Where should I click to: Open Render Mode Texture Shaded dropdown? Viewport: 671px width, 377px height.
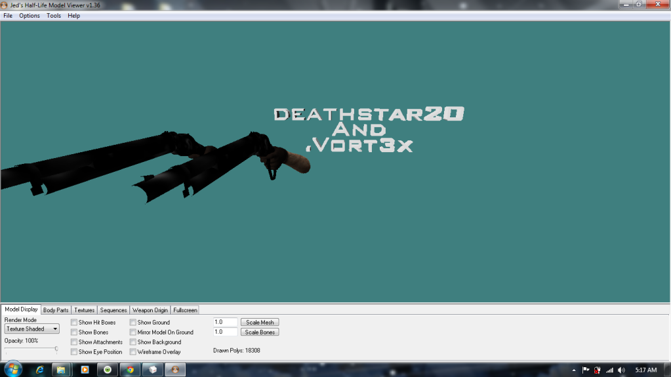tap(31, 328)
